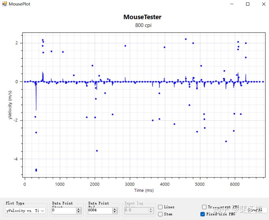This screenshot has width=269, height=220.
Task: Increase Data Point End with up arrow
Action: pyautogui.click(x=115, y=209)
